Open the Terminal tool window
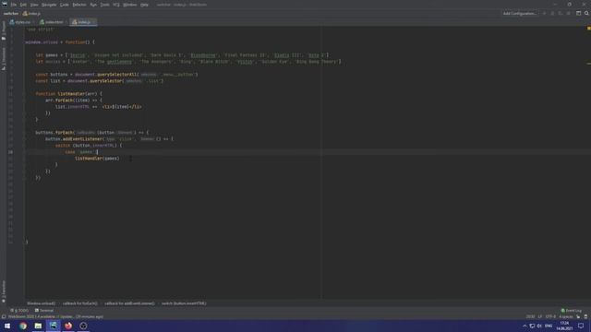 click(x=44, y=311)
